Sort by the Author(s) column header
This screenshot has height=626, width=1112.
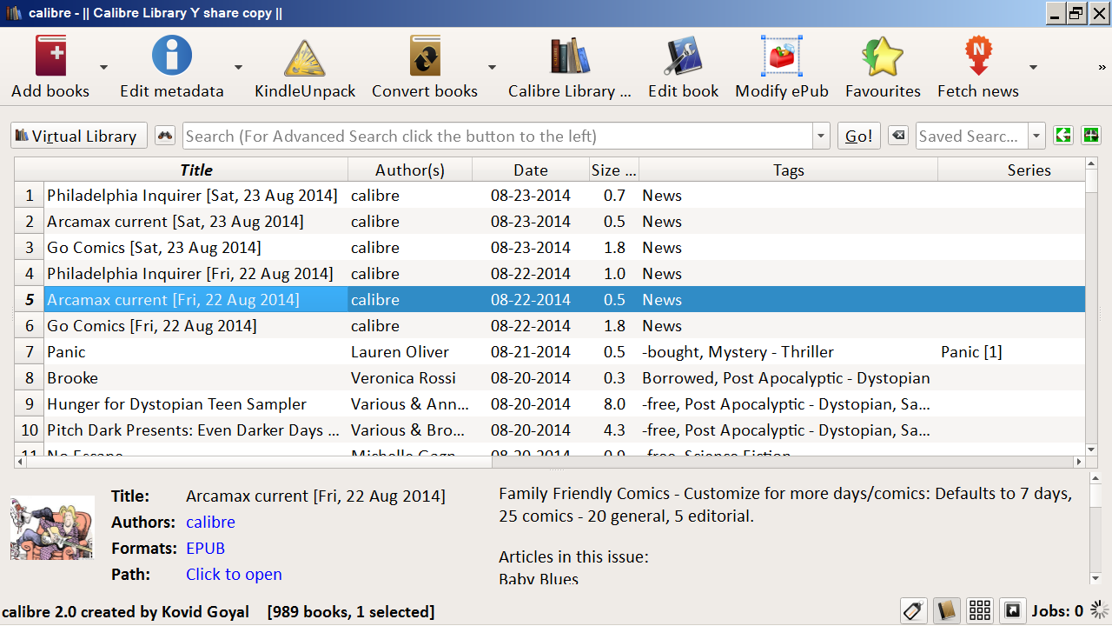[410, 170]
